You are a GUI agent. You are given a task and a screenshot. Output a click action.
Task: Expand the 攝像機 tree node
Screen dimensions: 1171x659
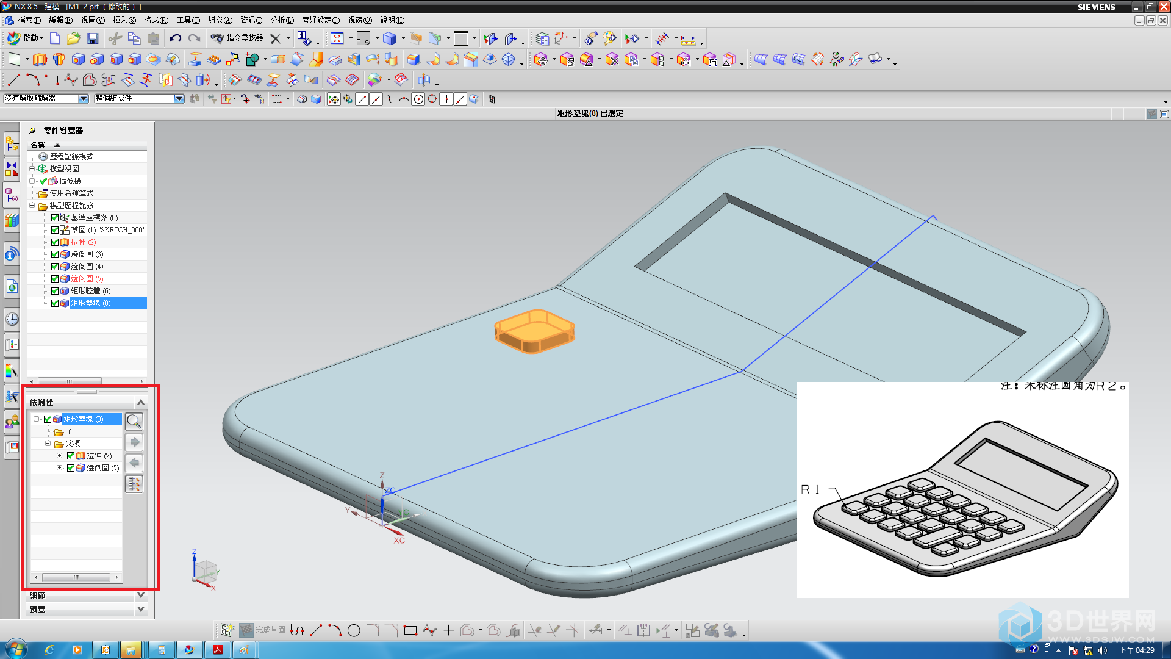[x=32, y=181]
